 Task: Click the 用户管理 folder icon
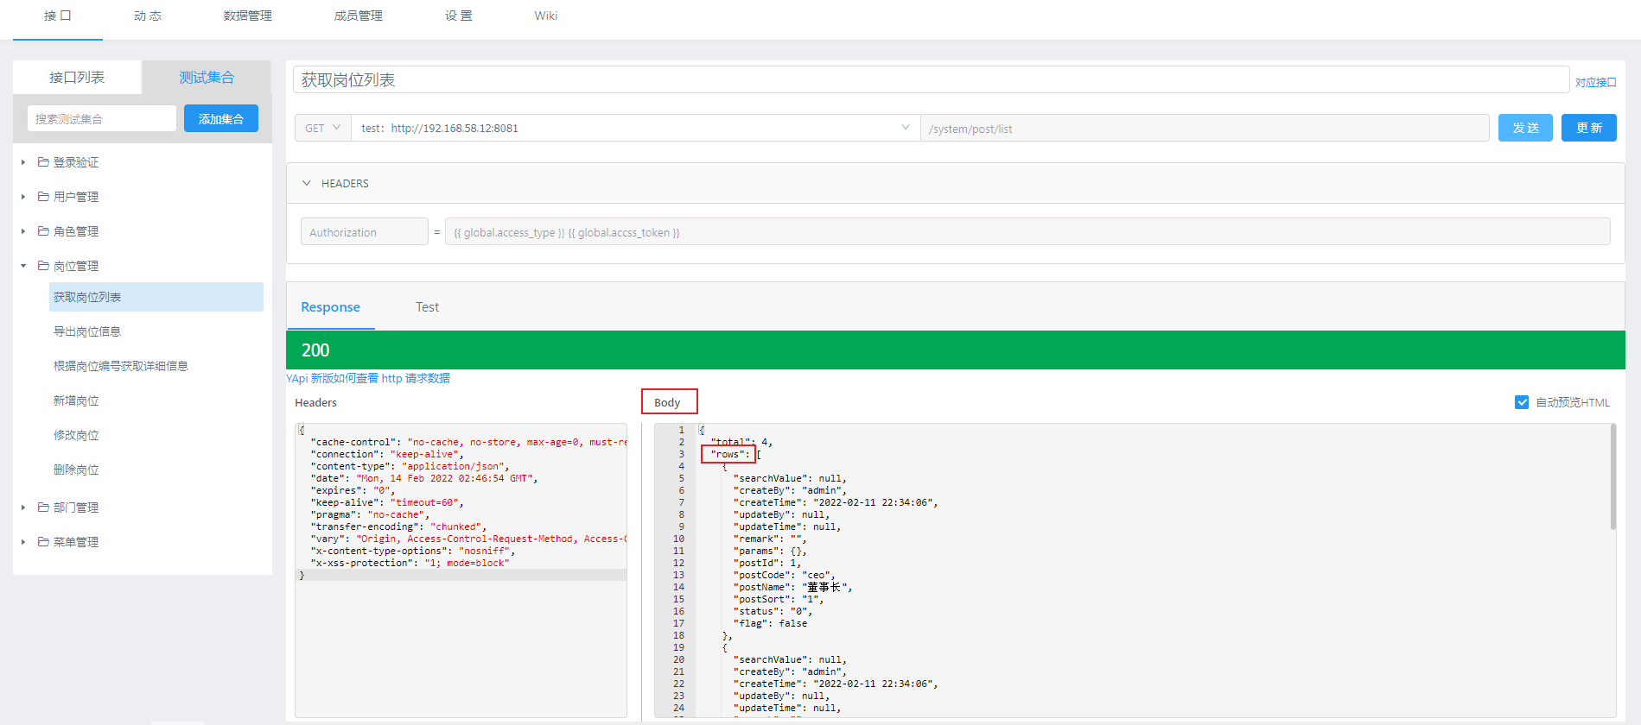tap(43, 197)
